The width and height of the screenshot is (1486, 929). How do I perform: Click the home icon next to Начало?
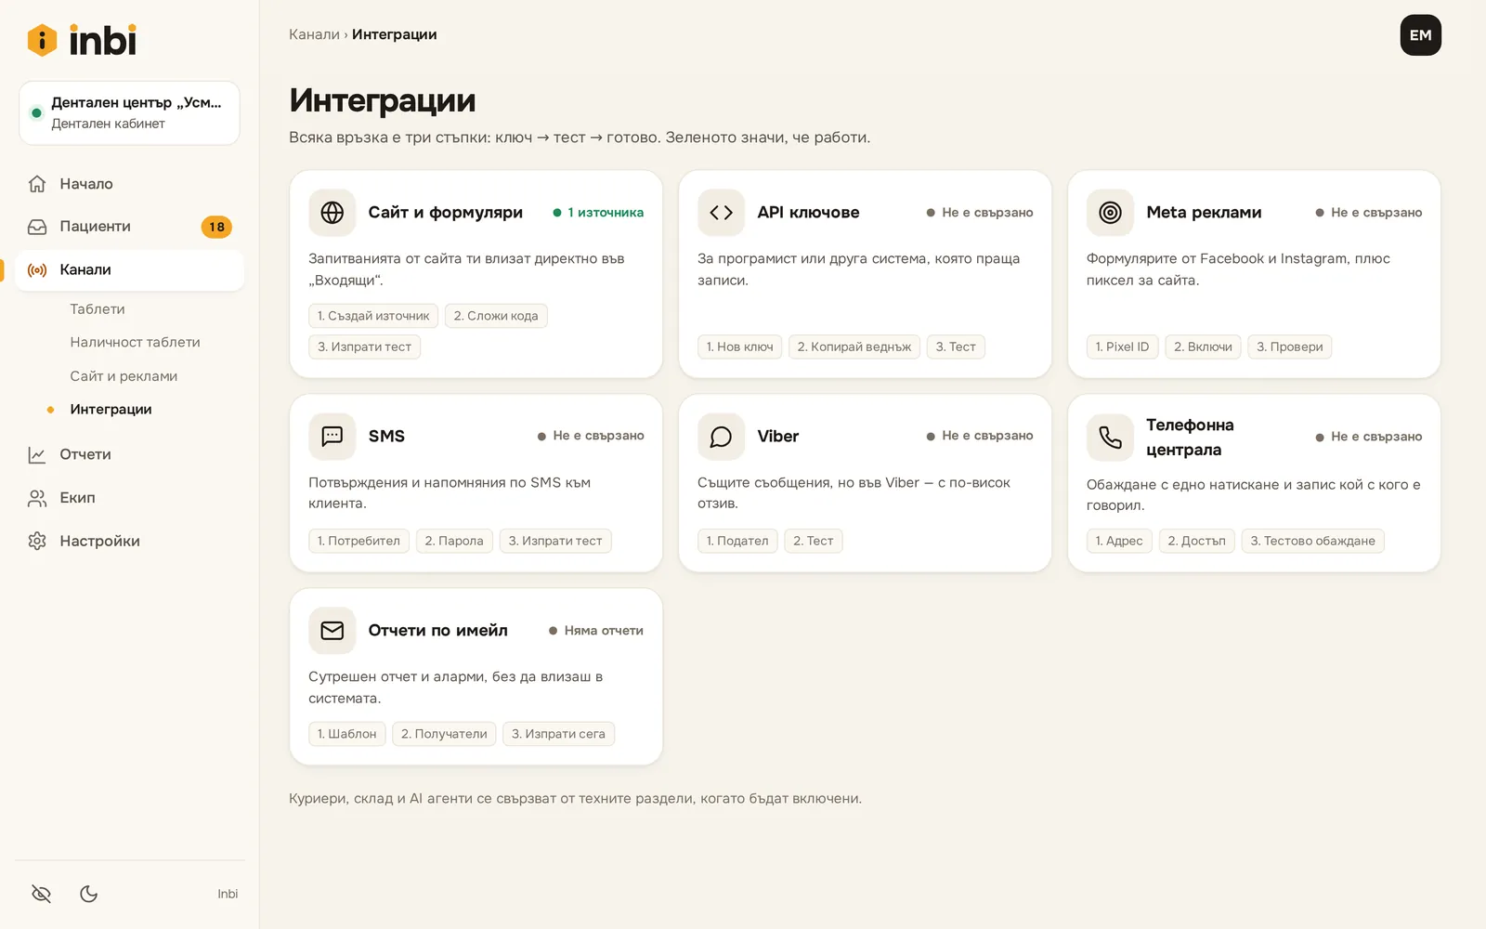coord(37,184)
